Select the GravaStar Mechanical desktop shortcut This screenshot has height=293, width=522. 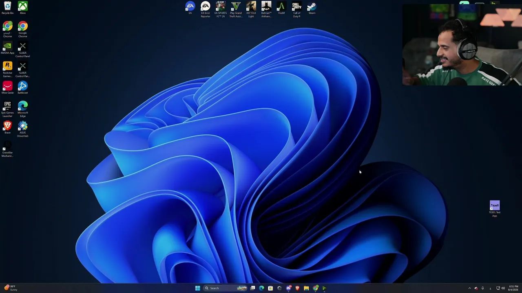tap(7, 149)
